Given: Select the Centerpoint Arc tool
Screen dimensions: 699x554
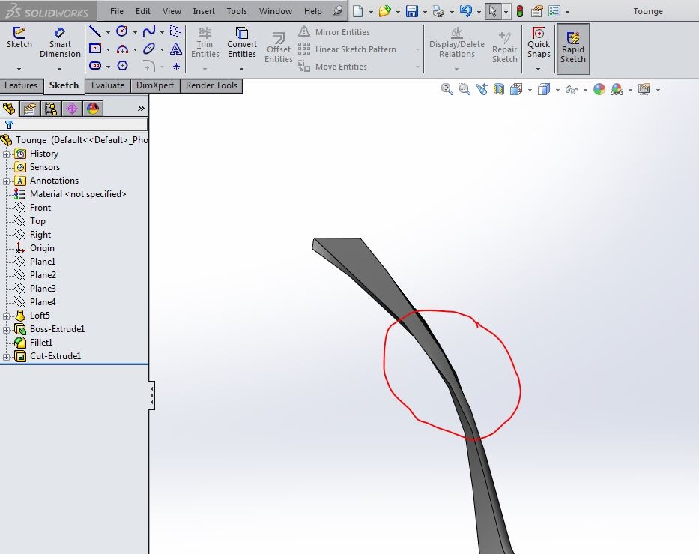Looking at the screenshot, I should (x=122, y=49).
